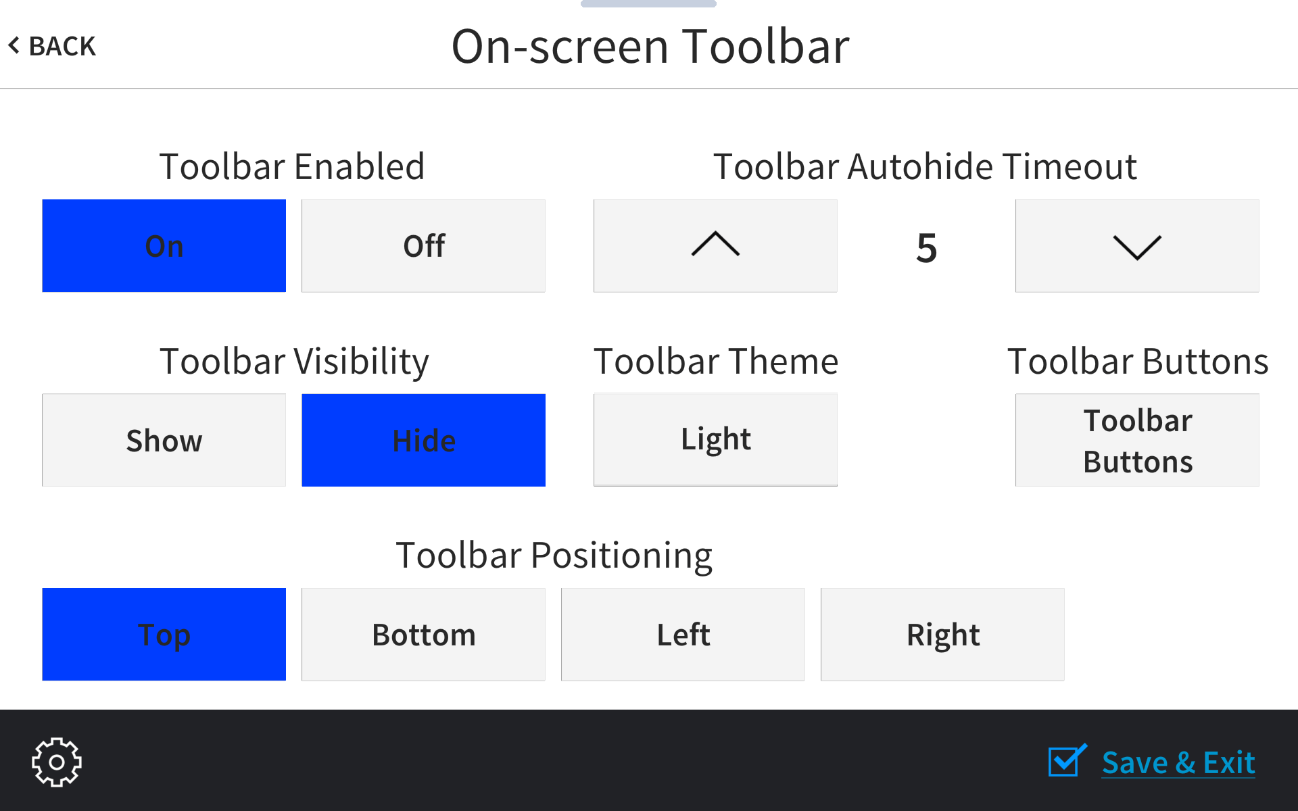Set Toolbar Visibility to Show
The width and height of the screenshot is (1298, 811).
pos(164,440)
